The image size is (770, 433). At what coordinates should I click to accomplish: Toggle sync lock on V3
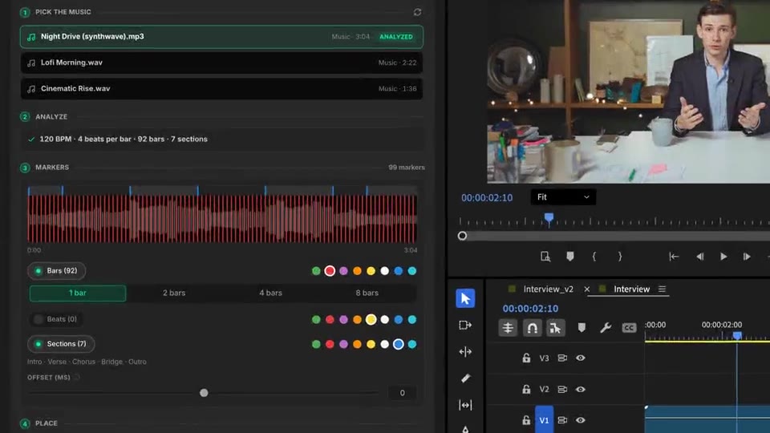pyautogui.click(x=562, y=358)
